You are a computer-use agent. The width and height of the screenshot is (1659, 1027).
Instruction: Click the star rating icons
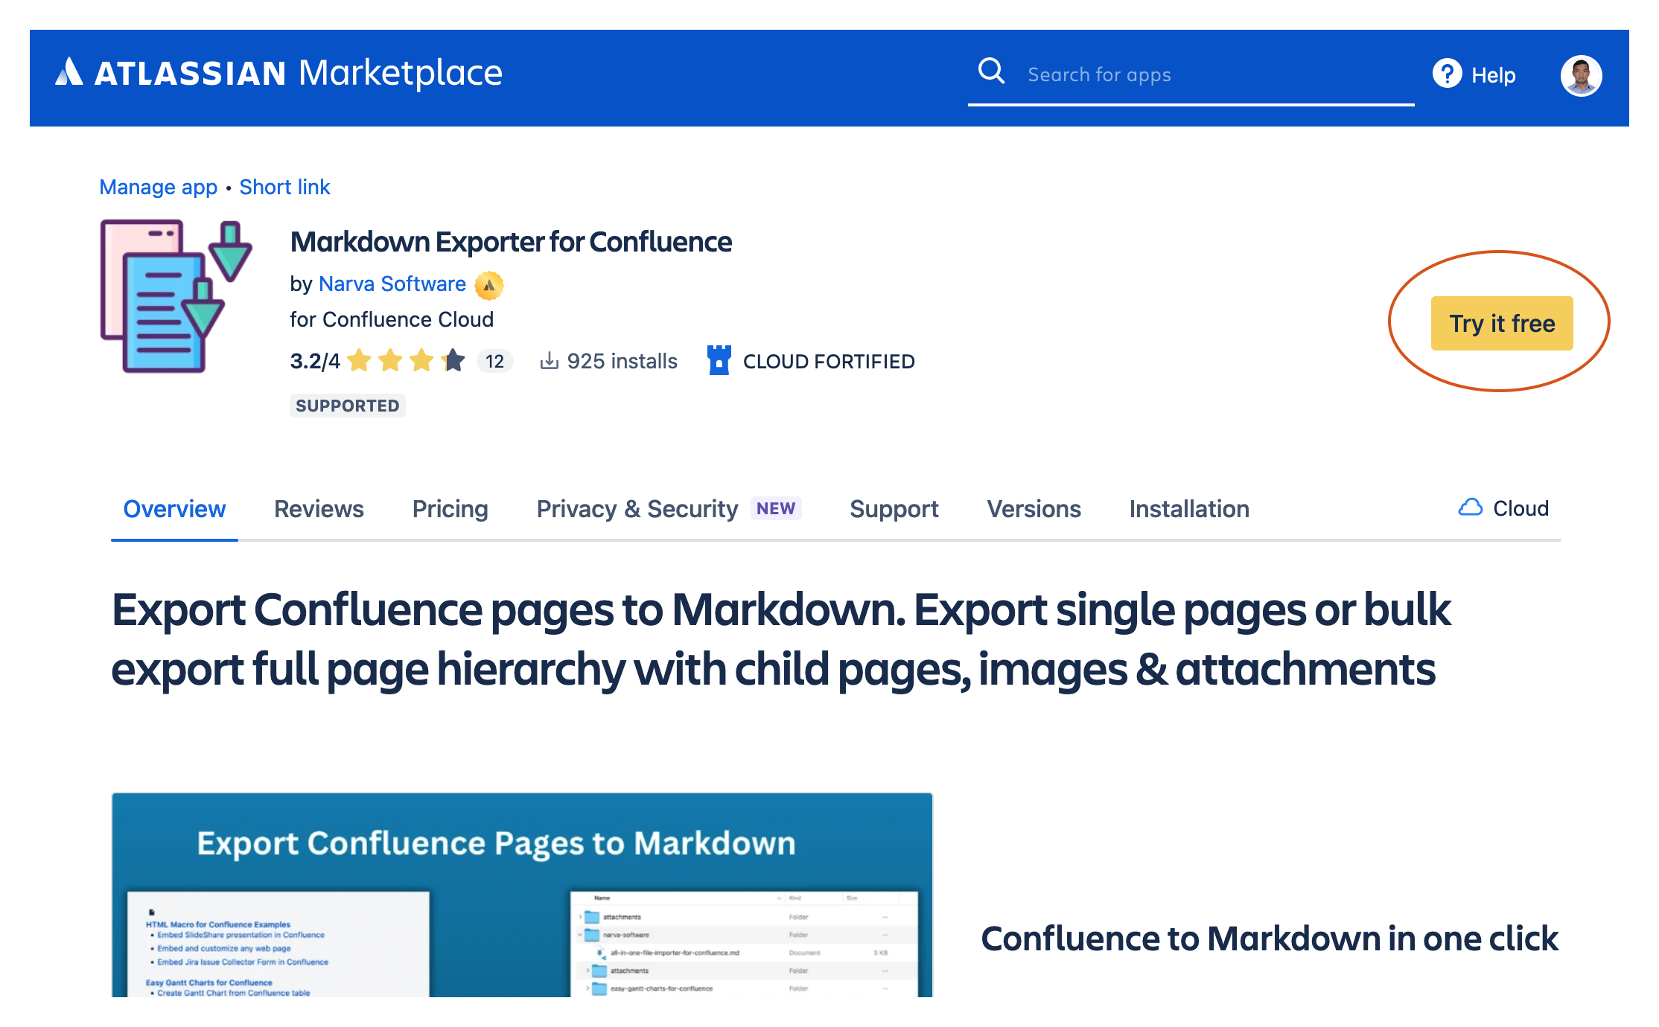407,361
